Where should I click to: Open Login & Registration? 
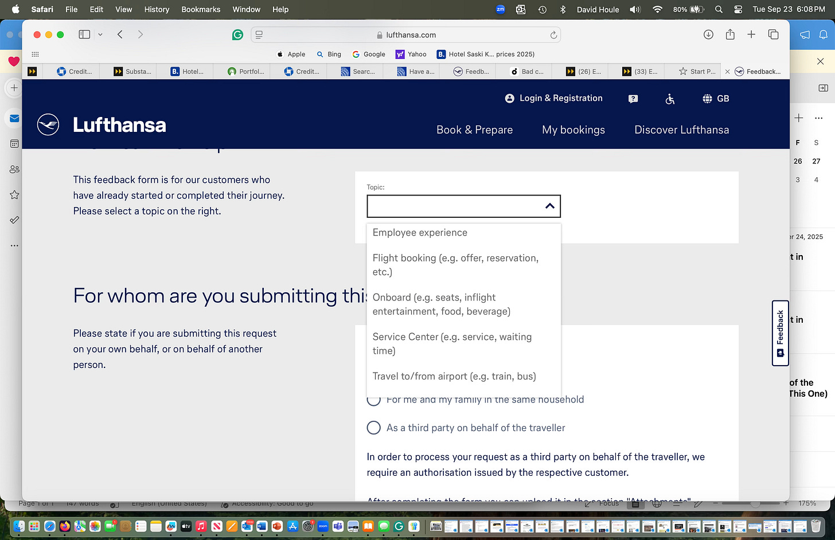click(x=553, y=98)
